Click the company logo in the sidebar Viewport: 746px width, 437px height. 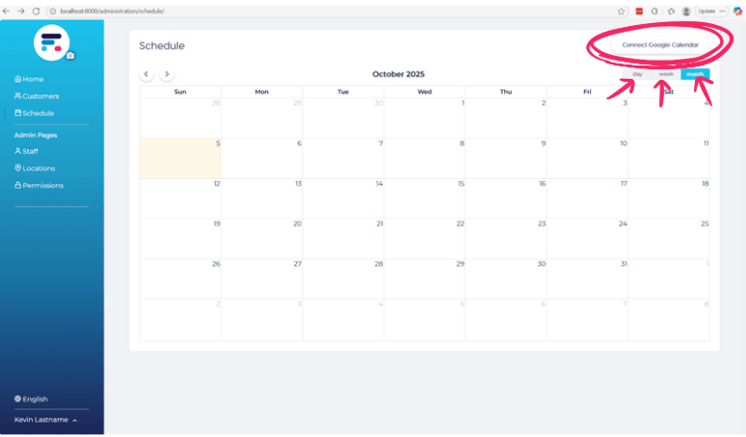click(x=51, y=41)
